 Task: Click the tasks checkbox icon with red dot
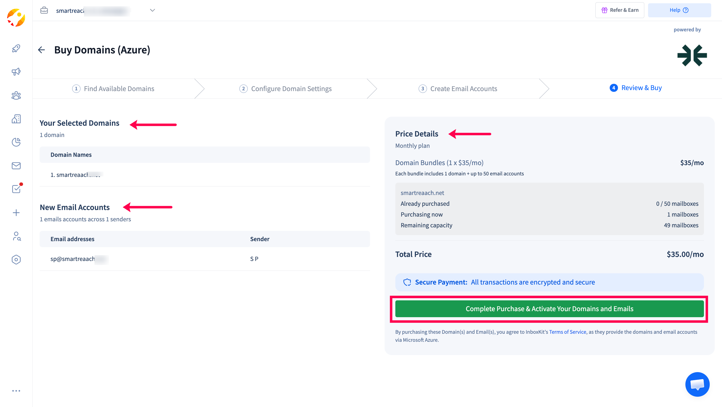[x=16, y=189]
